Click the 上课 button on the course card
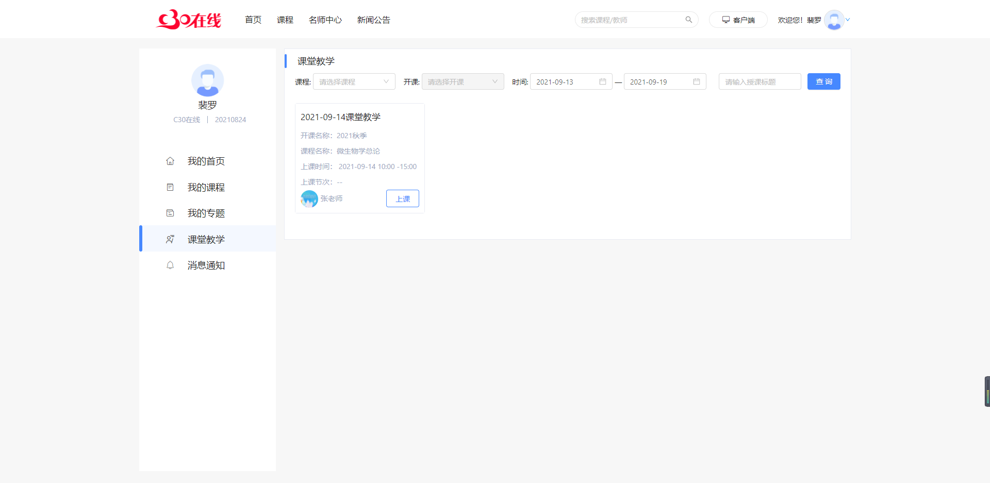 coord(402,198)
